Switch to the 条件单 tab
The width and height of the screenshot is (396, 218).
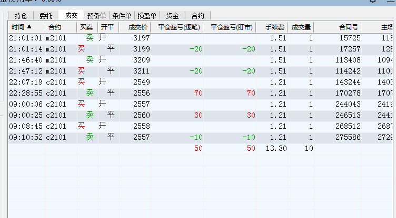122,16
